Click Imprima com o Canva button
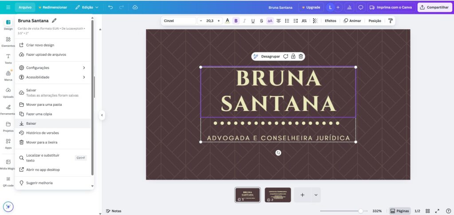This screenshot has width=454, height=215. 391,7
